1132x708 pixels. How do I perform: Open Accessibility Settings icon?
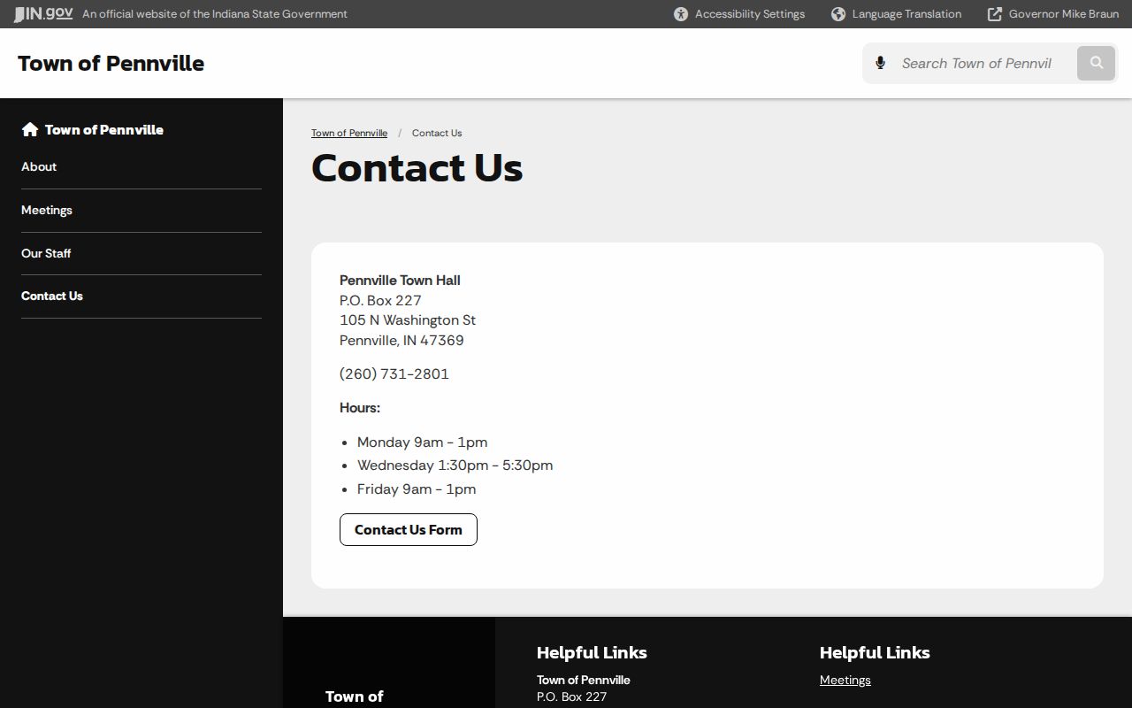tap(681, 14)
